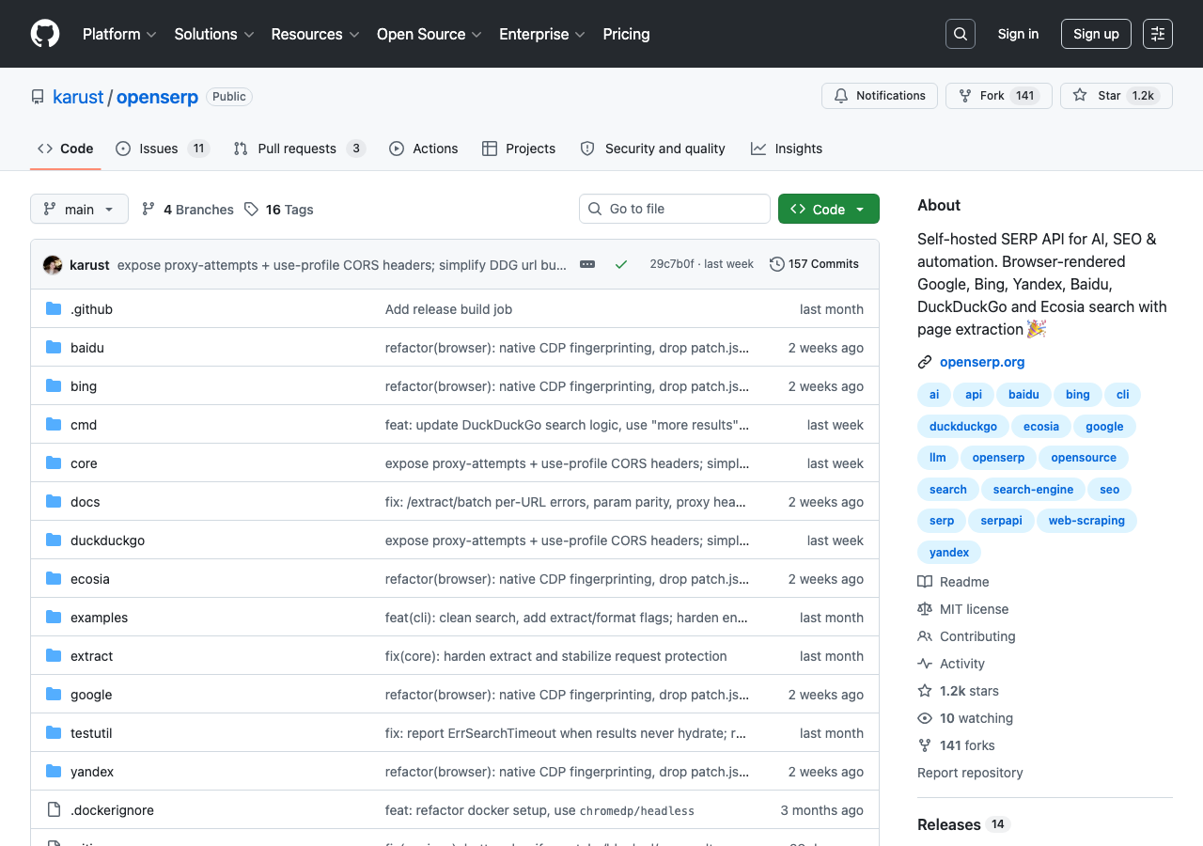The height and width of the screenshot is (846, 1203).
Task: Select the llm topic tag
Action: (x=937, y=458)
